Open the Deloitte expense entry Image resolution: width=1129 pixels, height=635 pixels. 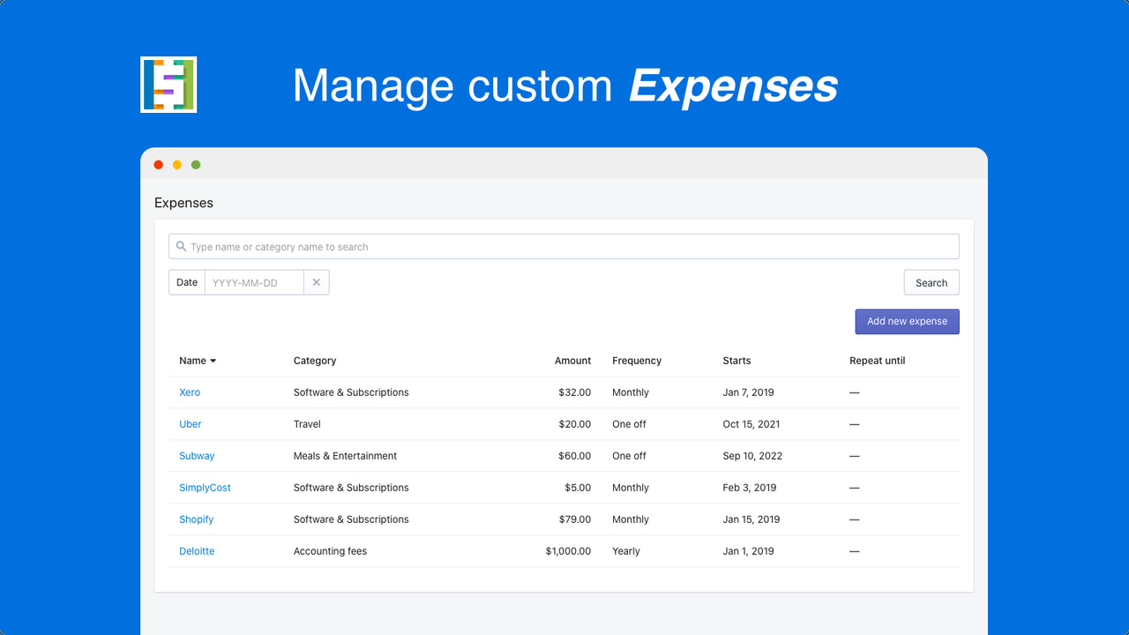point(197,550)
